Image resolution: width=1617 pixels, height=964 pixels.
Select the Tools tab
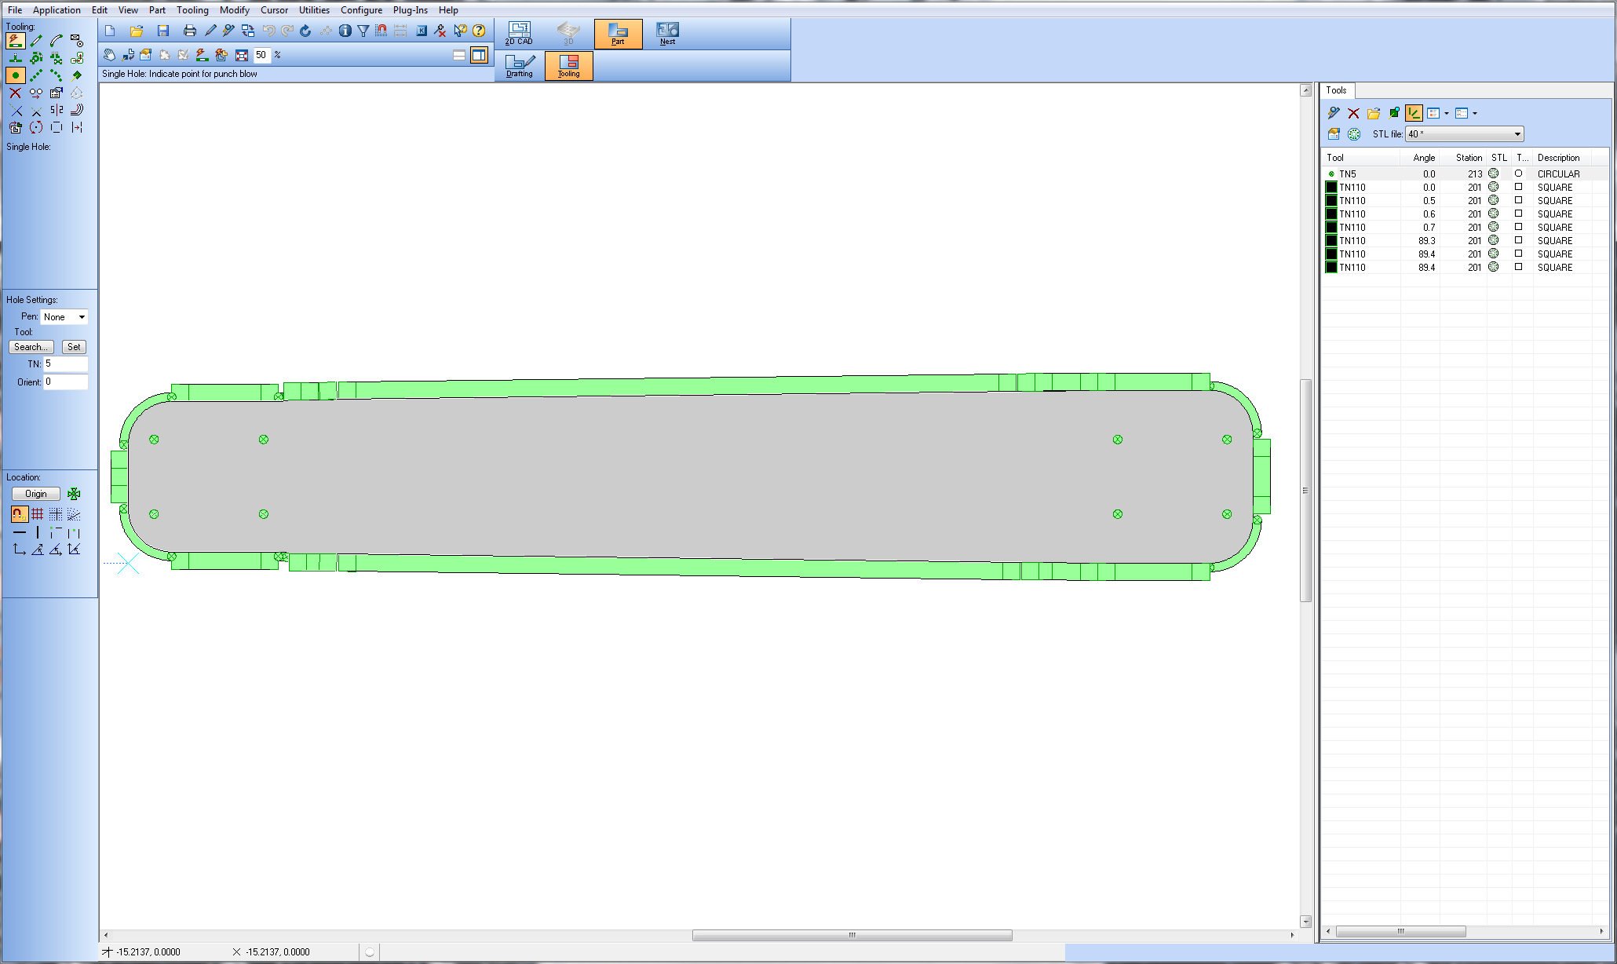pos(1337,90)
